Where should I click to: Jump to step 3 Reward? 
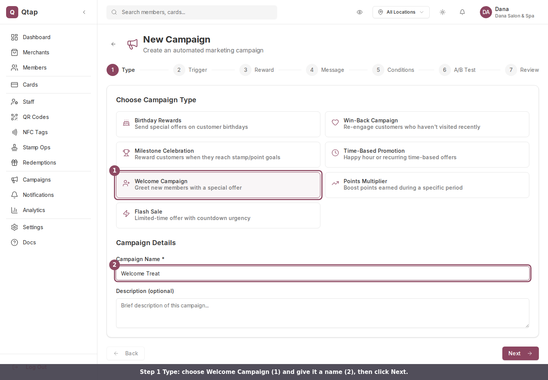257,70
